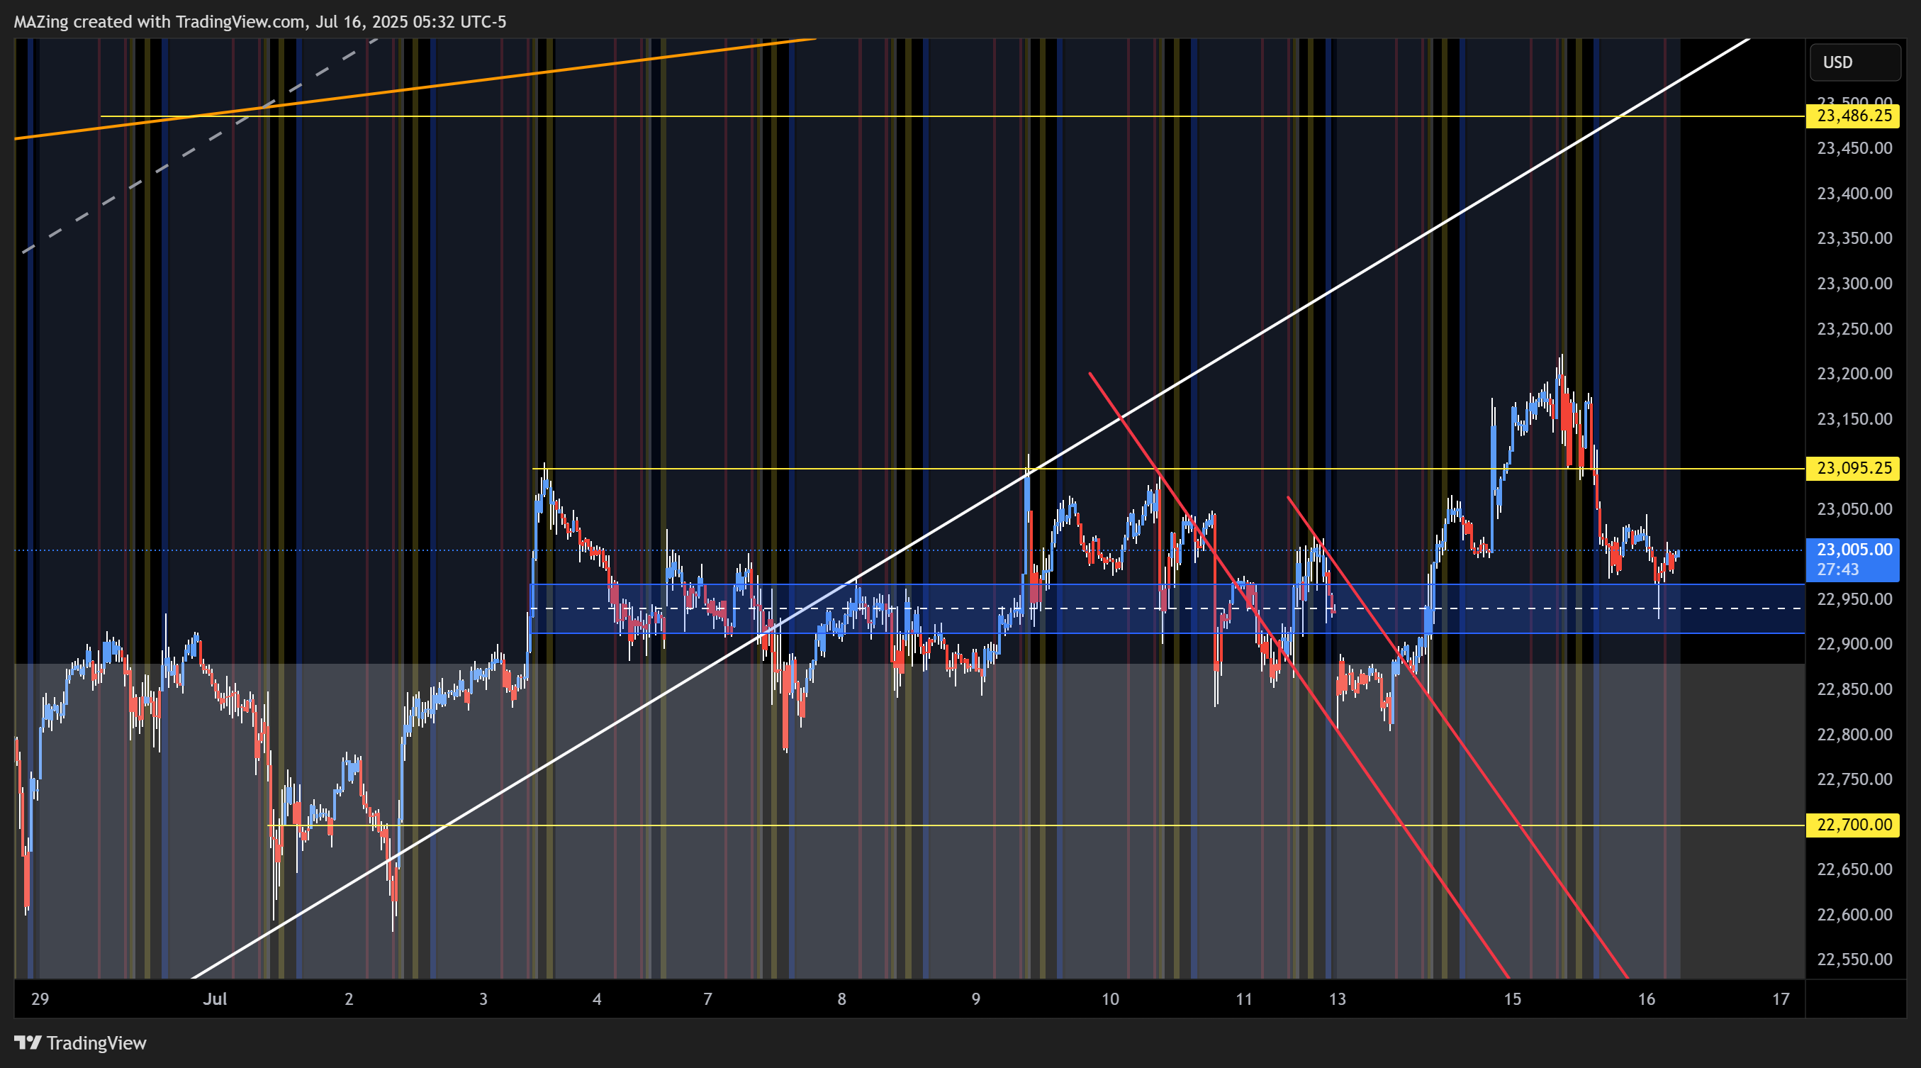Image resolution: width=1921 pixels, height=1068 pixels.
Task: Click the 22,750.00 price axis tick
Action: tap(1854, 779)
